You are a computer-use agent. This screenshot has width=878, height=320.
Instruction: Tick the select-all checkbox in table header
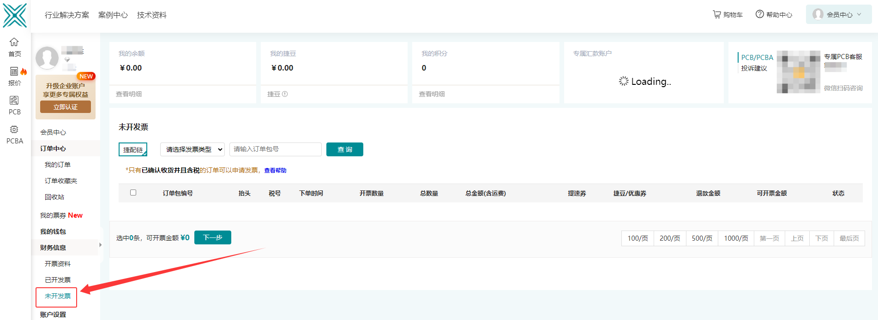click(x=133, y=193)
